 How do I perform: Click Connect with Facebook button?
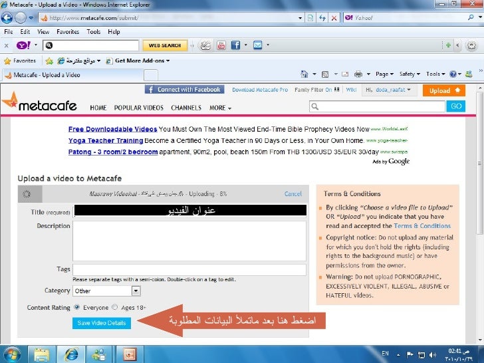click(184, 90)
